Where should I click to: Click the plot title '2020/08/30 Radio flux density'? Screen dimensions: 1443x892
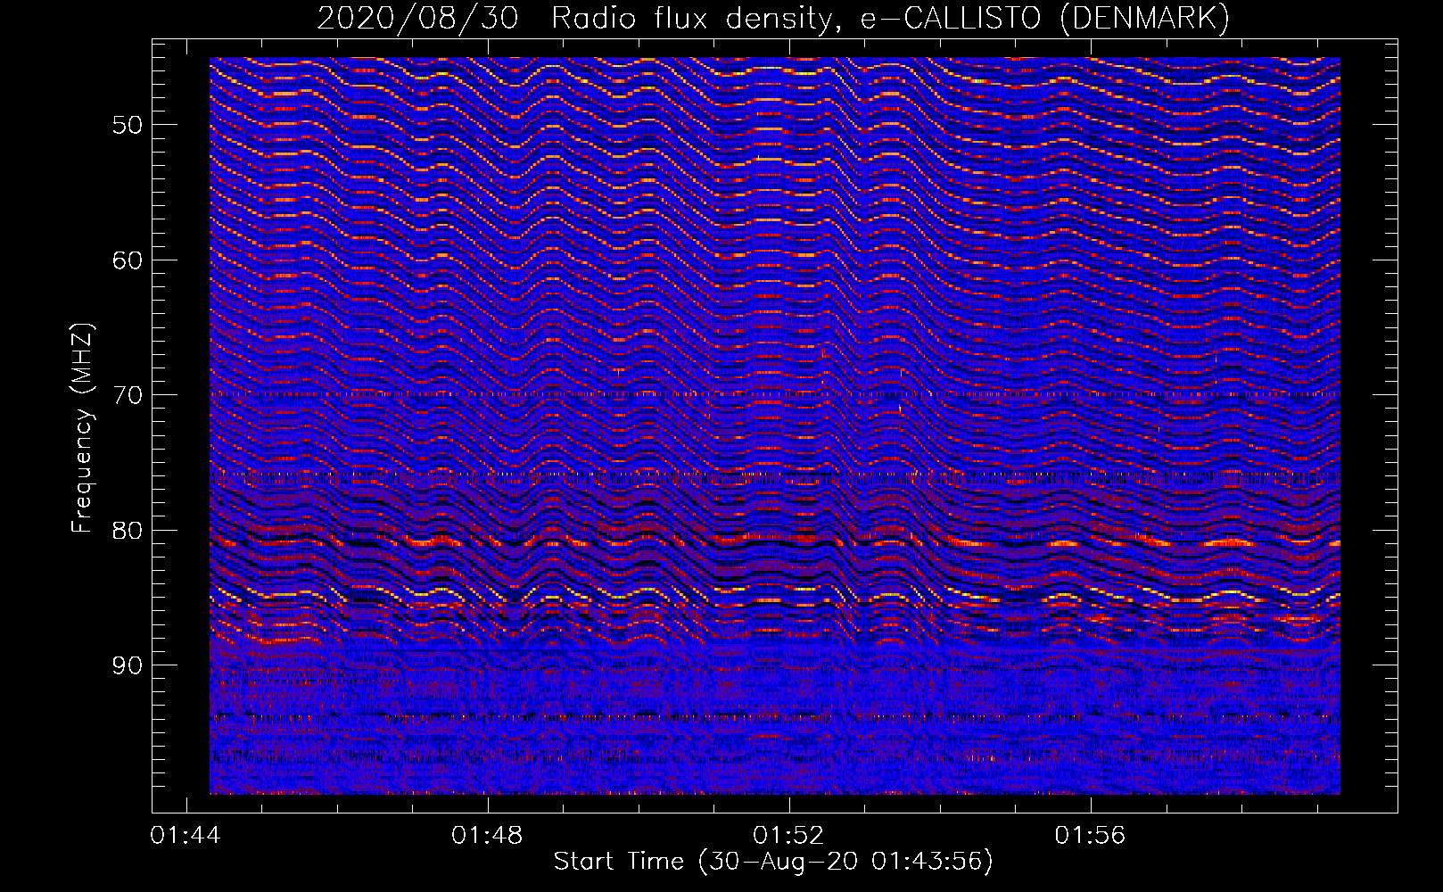[x=774, y=18]
